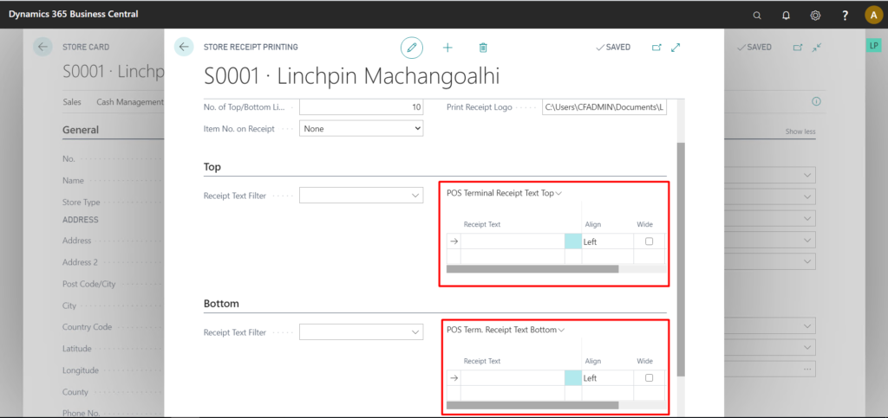Click horizontal scrollbar of Top grid
Viewport: 888px width, 418px height.
[532, 269]
